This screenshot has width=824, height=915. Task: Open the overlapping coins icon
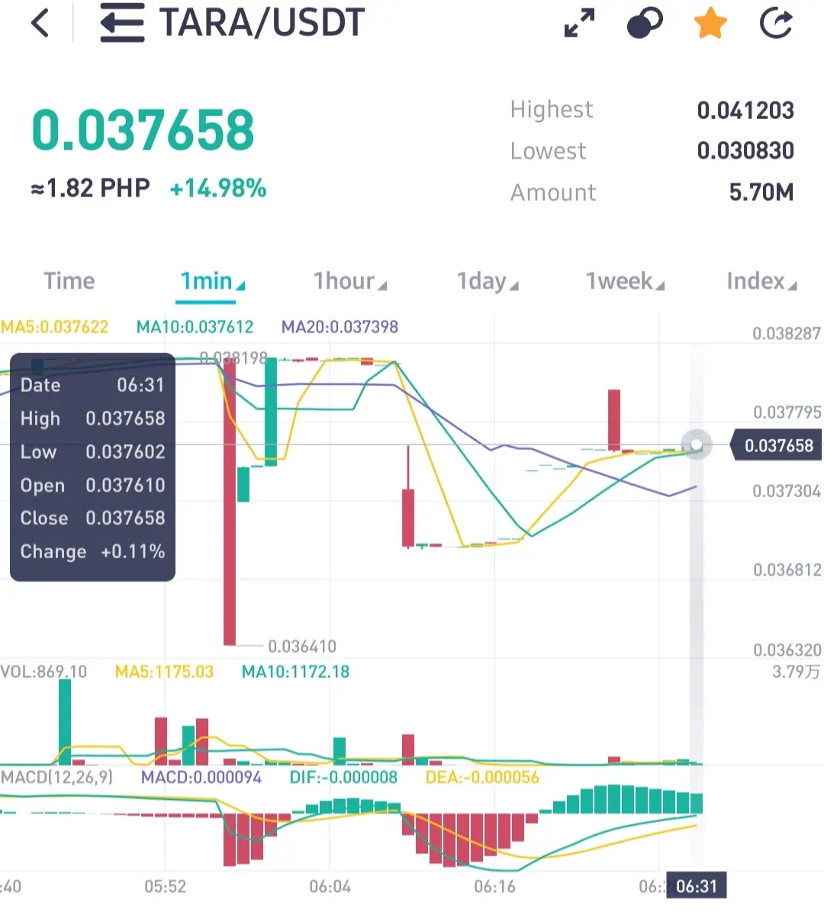pos(645,23)
